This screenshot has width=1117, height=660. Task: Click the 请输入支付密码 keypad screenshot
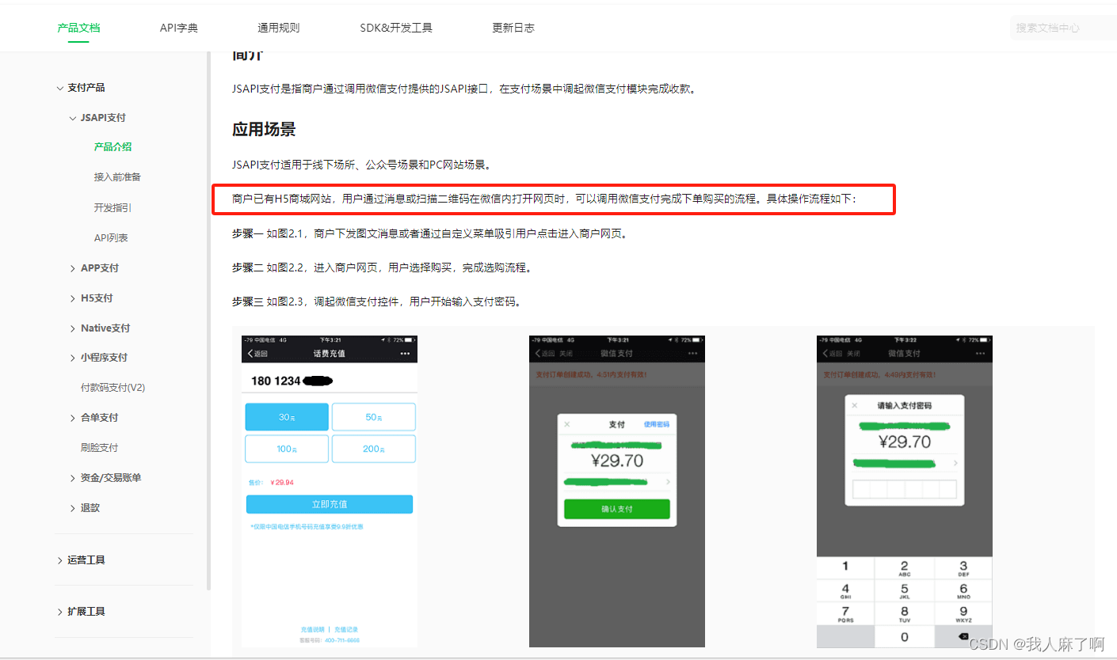(x=905, y=491)
